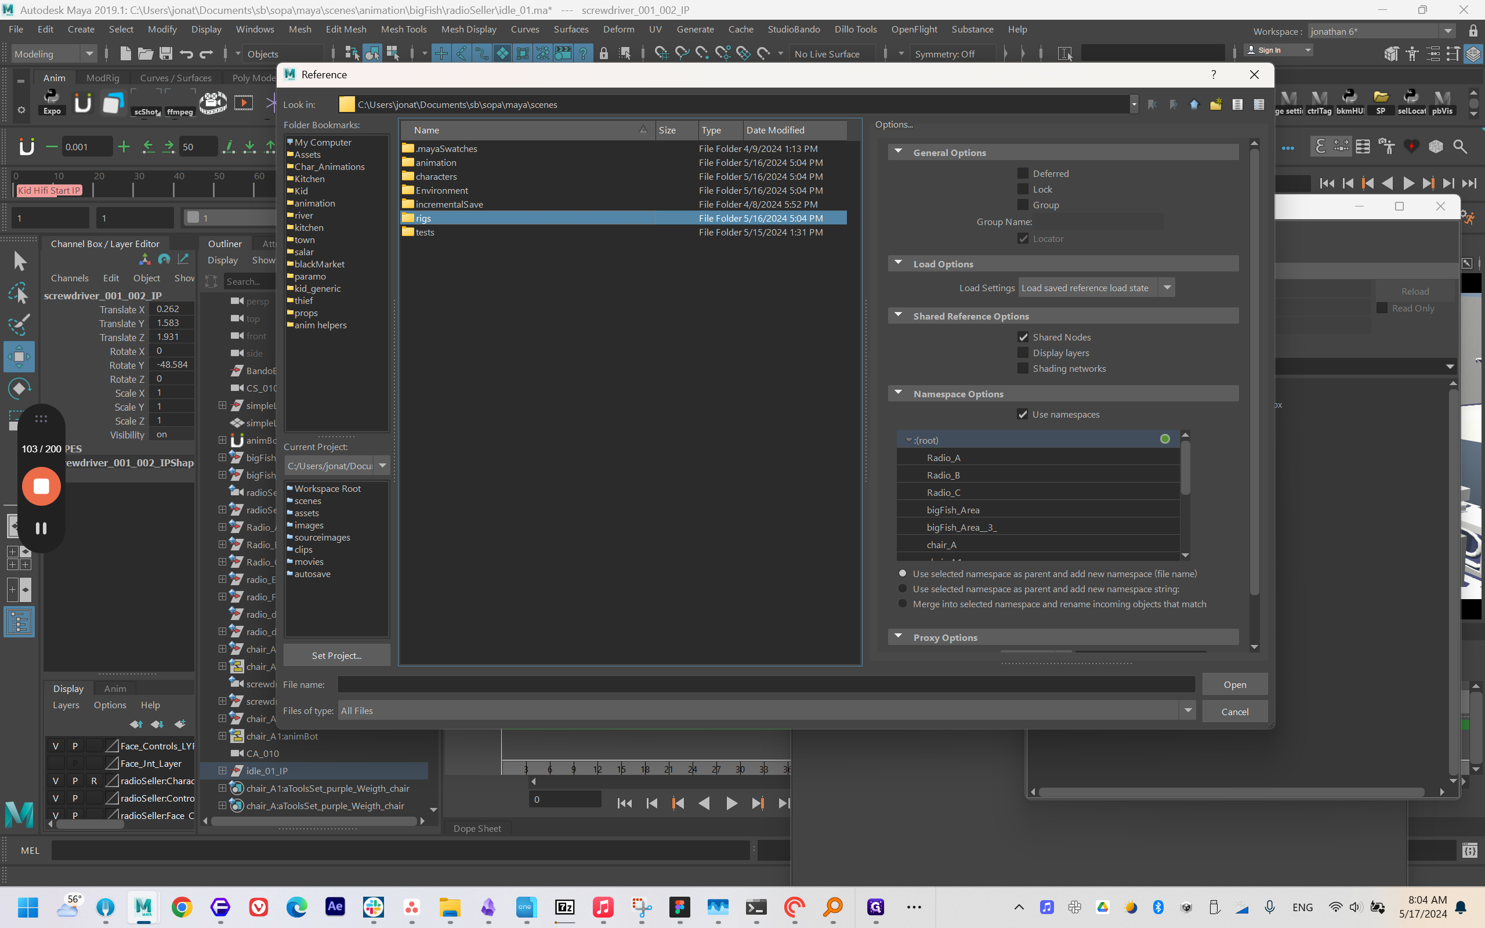Click the magnifier search icon on right toolbar
The width and height of the screenshot is (1485, 928).
click(1461, 147)
